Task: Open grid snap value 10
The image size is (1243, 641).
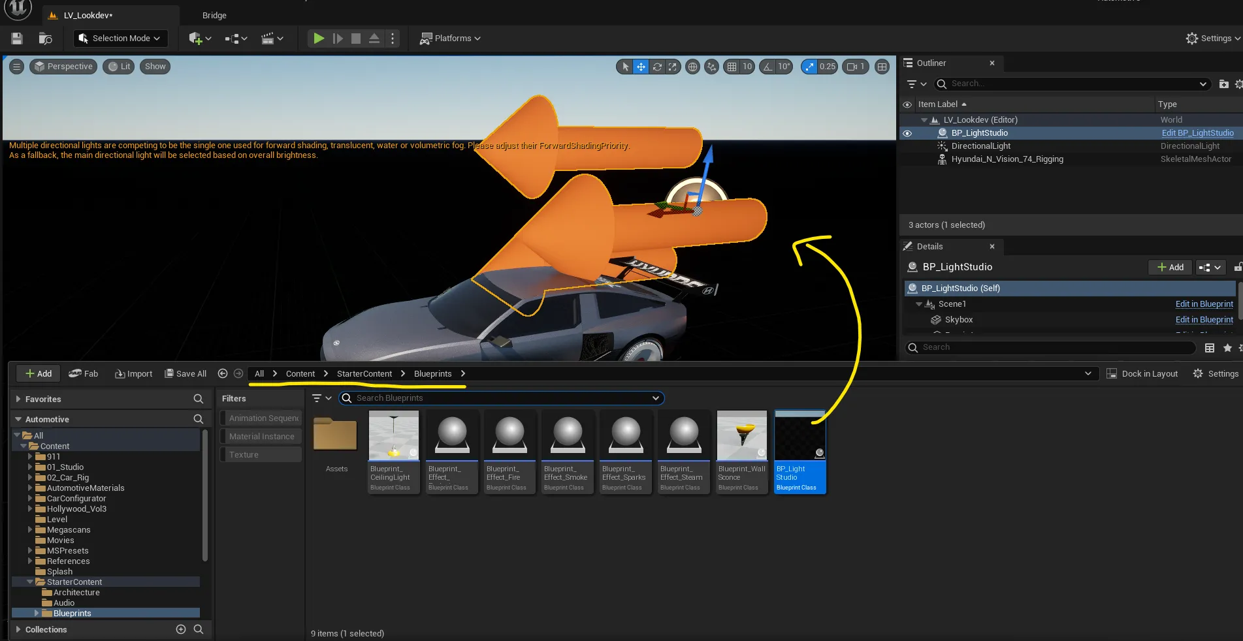Action: tap(747, 67)
